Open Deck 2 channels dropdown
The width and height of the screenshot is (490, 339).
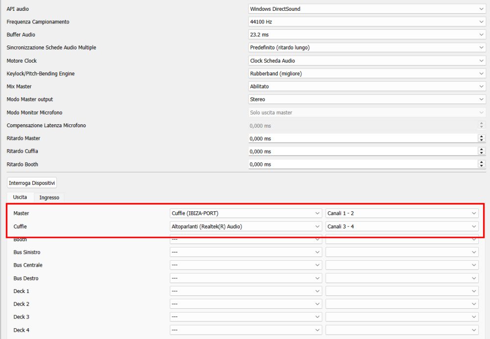(402, 304)
